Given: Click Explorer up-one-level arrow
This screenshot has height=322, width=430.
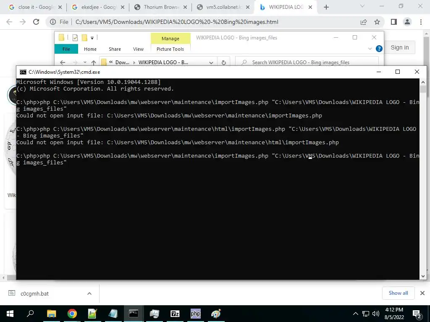Looking at the screenshot, I should click(94, 62).
